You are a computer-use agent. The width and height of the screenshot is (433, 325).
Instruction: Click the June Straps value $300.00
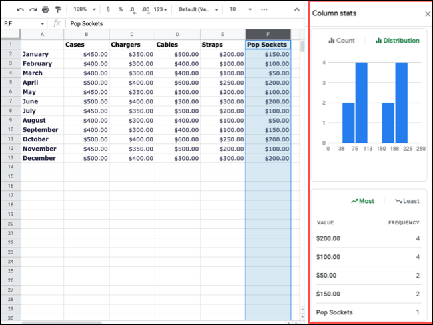click(x=222, y=101)
